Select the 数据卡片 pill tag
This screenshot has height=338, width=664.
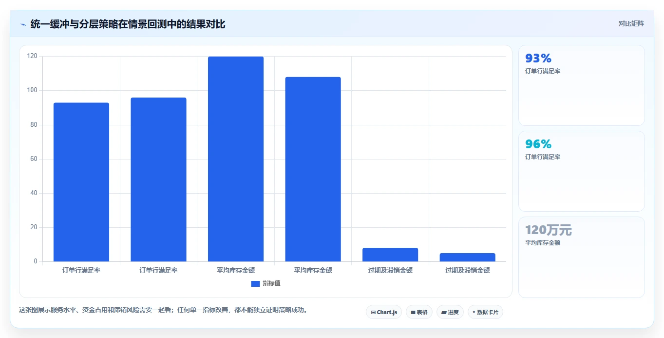click(485, 312)
